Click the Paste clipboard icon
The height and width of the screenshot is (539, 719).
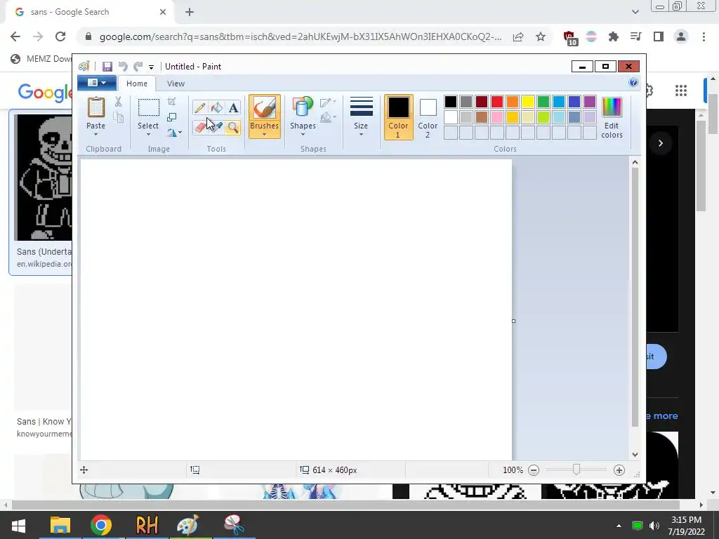click(x=95, y=108)
